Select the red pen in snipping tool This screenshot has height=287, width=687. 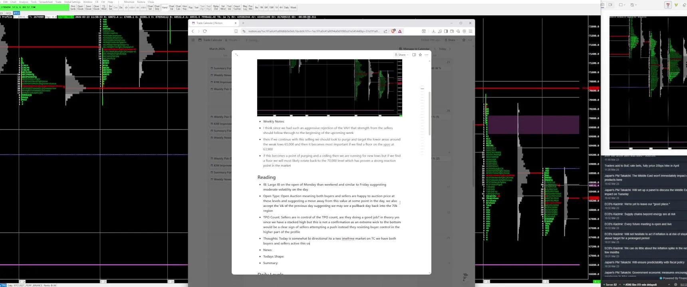(x=668, y=5)
